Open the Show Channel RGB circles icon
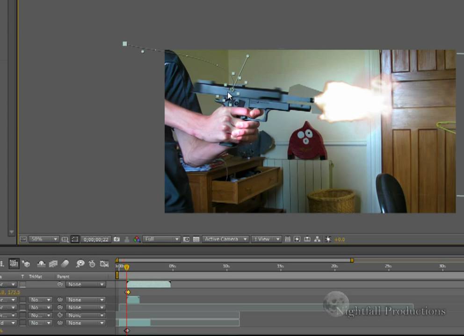 click(x=137, y=239)
